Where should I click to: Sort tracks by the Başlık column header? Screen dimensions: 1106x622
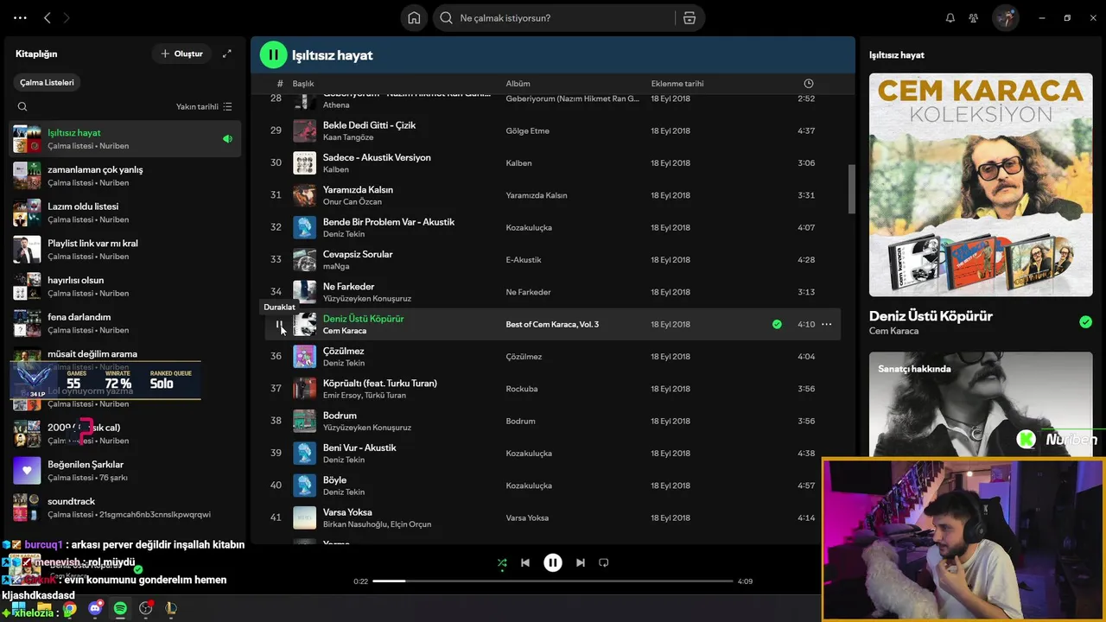(302, 84)
